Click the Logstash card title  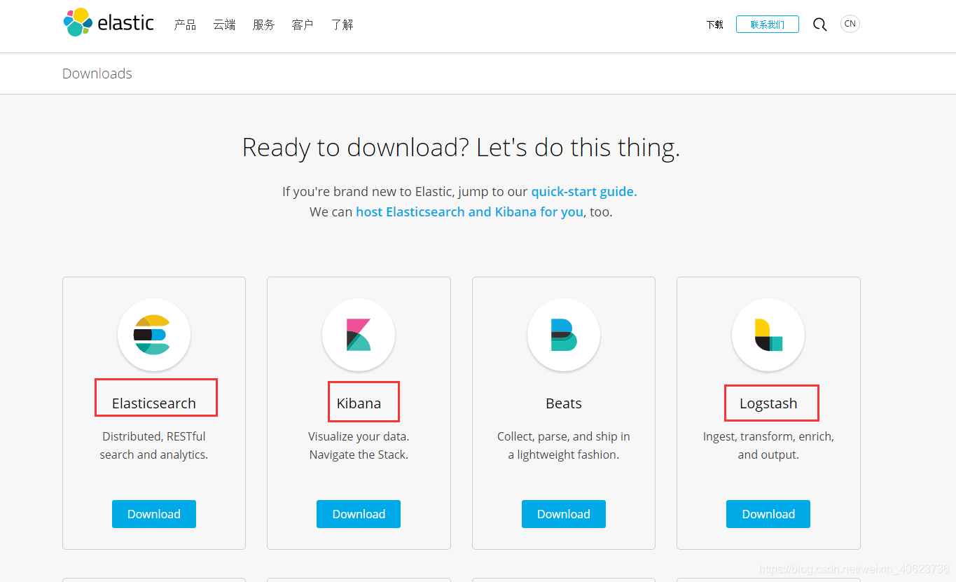768,403
